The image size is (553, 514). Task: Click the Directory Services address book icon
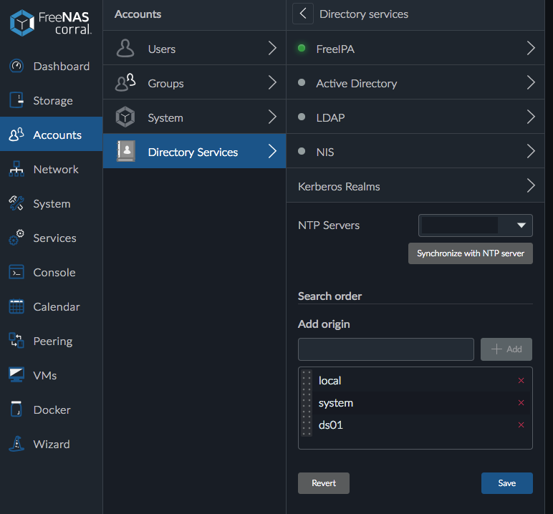[x=125, y=151]
